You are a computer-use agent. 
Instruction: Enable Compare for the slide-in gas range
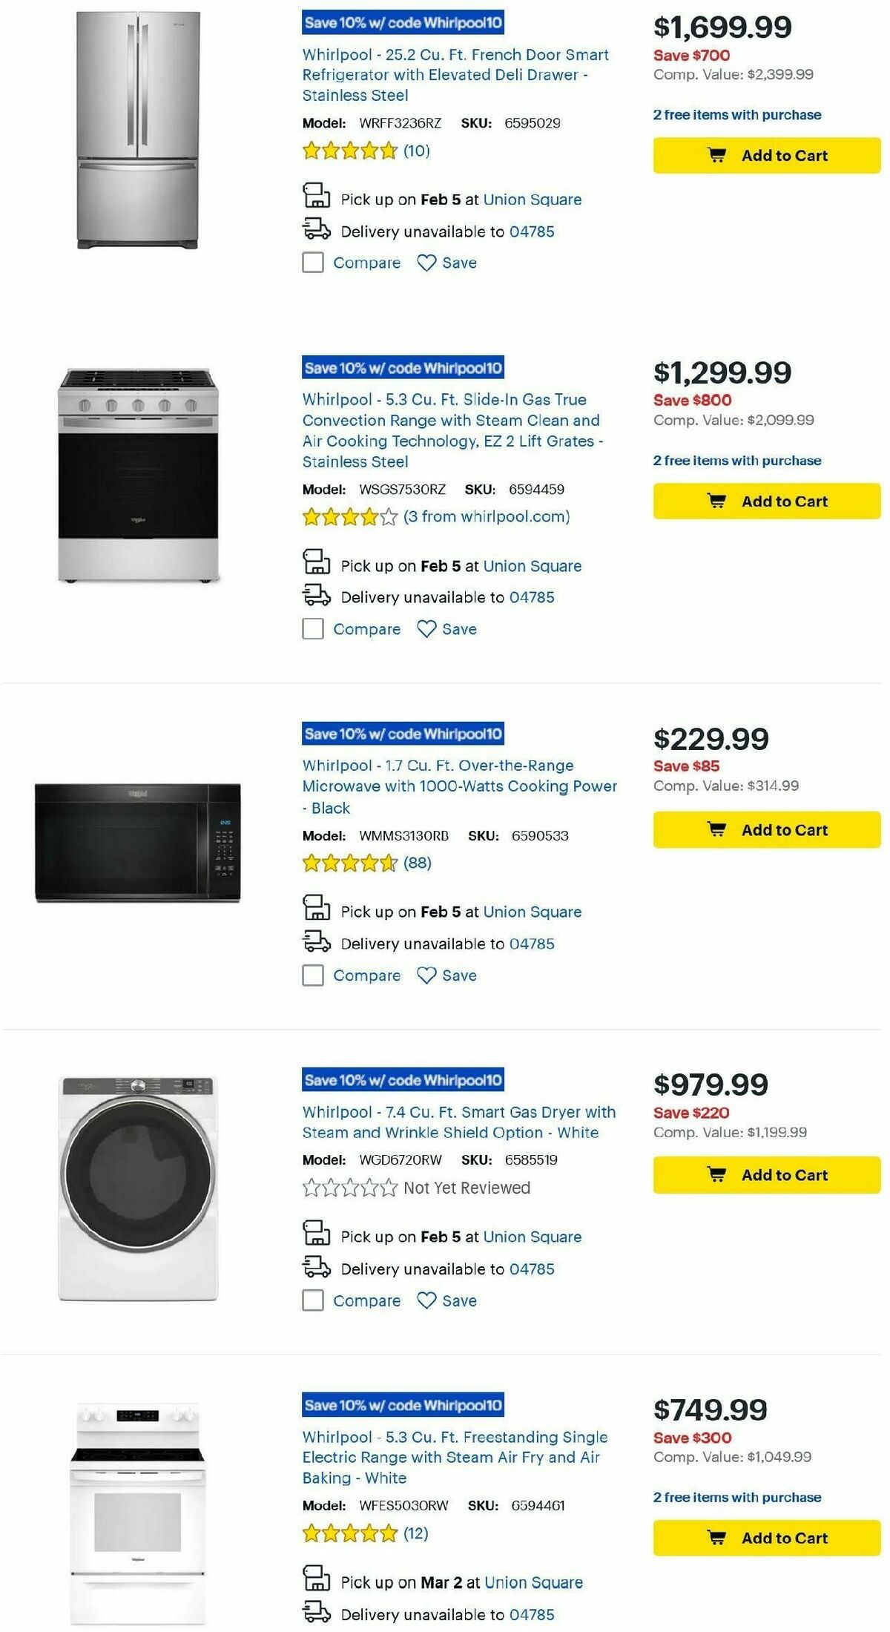click(x=312, y=628)
